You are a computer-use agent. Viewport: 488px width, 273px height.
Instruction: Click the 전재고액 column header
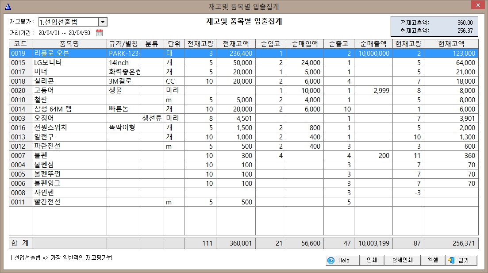[x=236, y=44]
